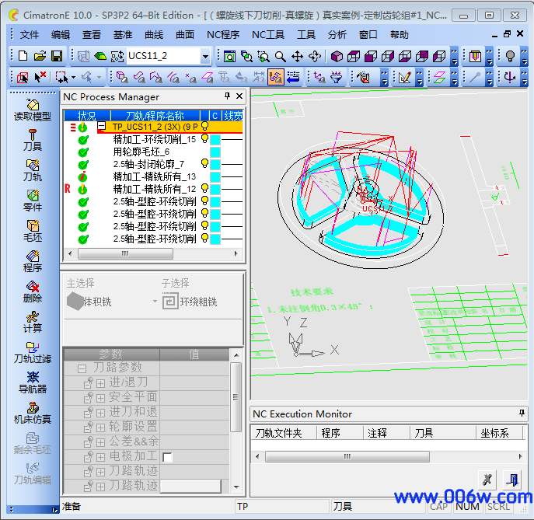The width and height of the screenshot is (534, 520).
Task: Toggle the 电极加工 checkbox
Action: click(x=168, y=457)
